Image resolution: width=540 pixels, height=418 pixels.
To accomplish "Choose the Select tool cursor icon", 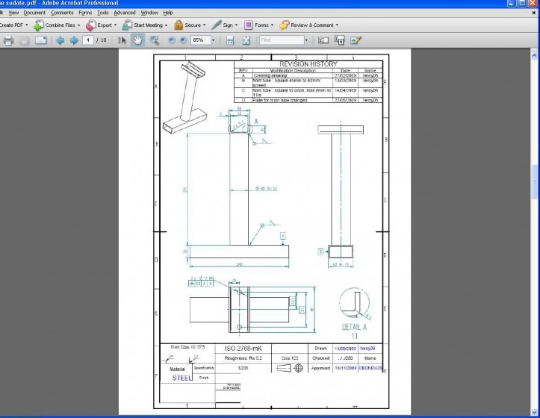I will tap(122, 40).
